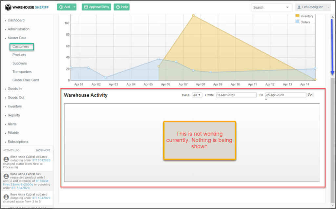Click the first activity log avatar icon

(6, 159)
